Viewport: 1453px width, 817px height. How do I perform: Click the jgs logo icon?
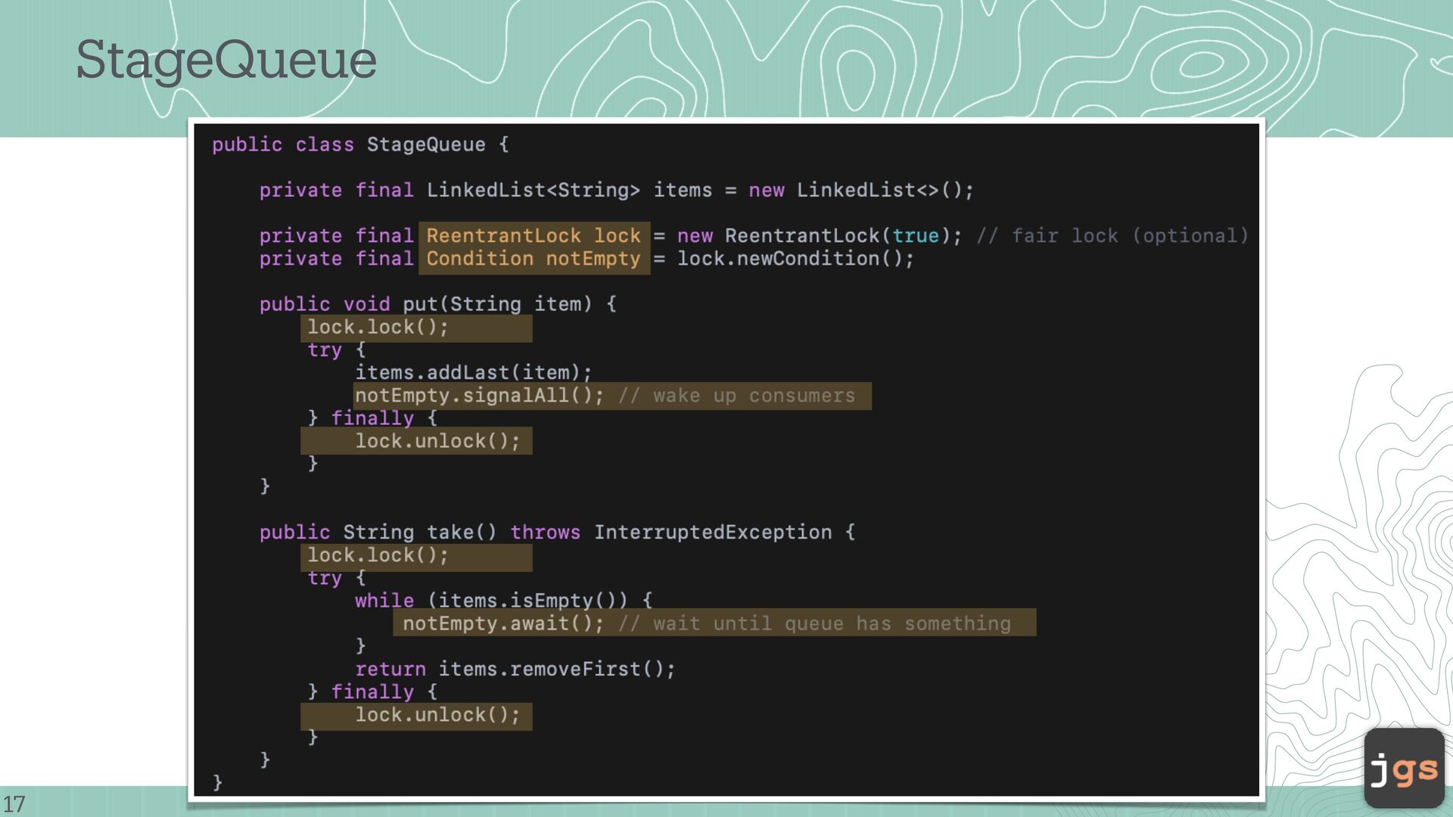(1404, 768)
